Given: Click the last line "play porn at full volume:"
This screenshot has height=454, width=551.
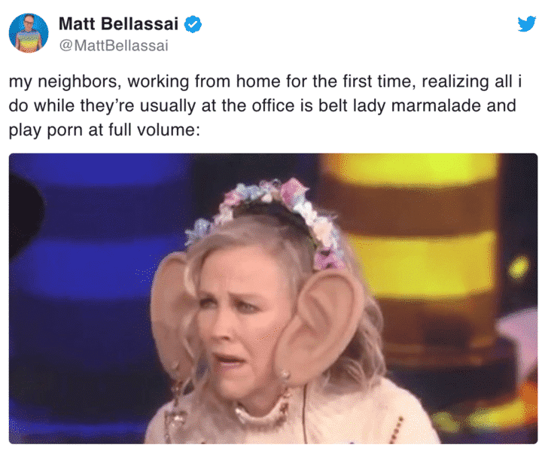Looking at the screenshot, I should pyautogui.click(x=105, y=130).
